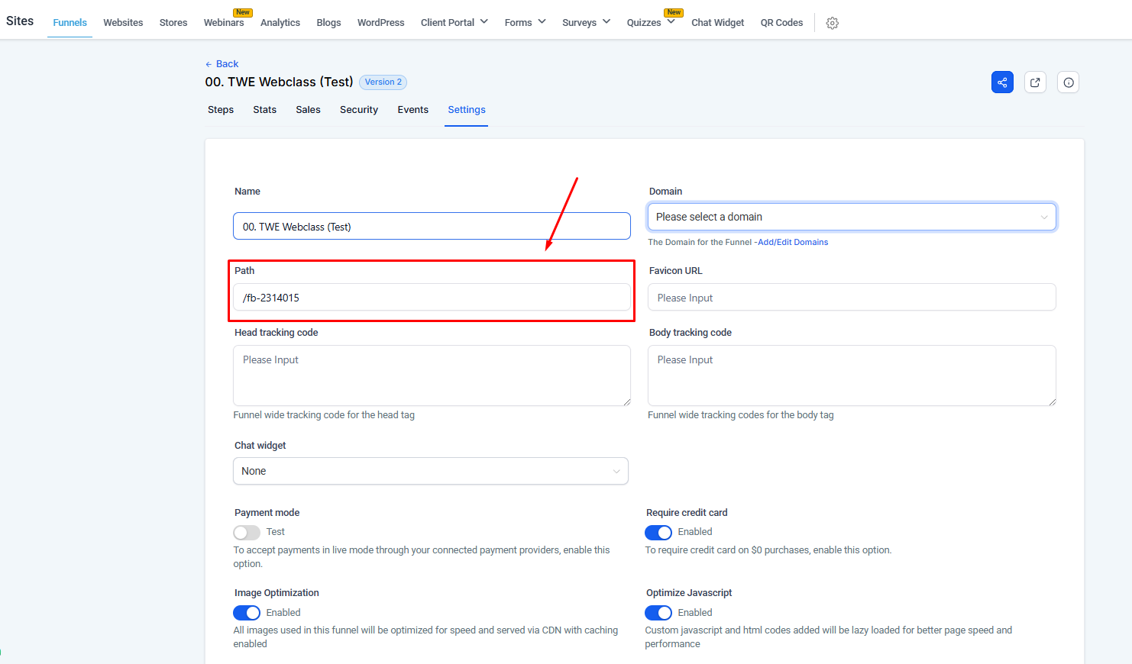
Task: Click the Back arrow link
Action: click(222, 64)
